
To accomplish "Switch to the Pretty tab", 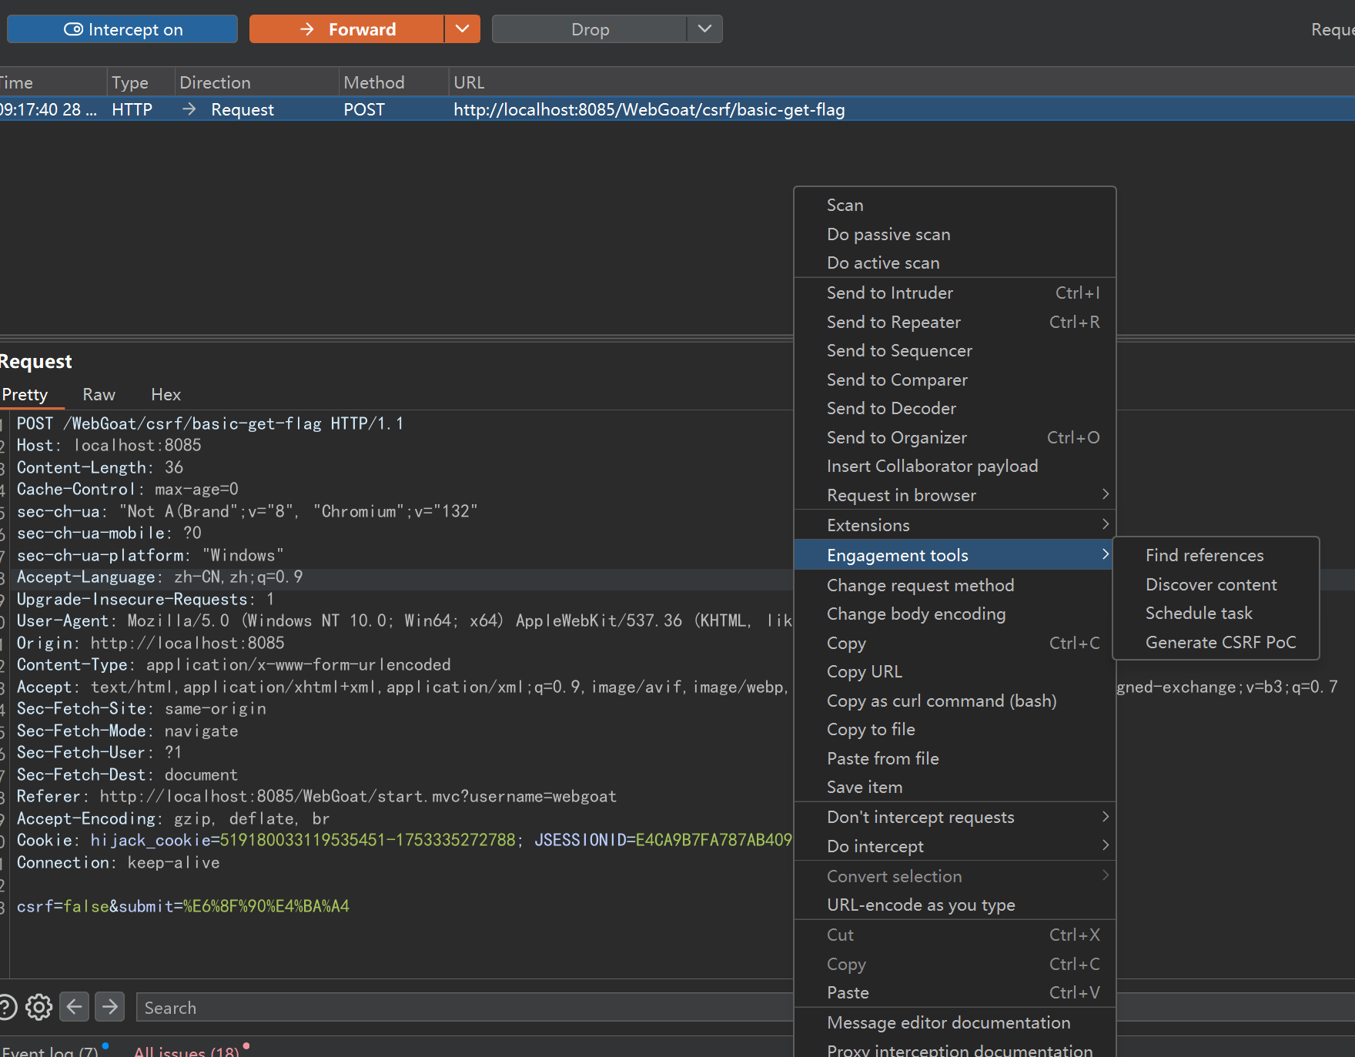I will point(25,395).
